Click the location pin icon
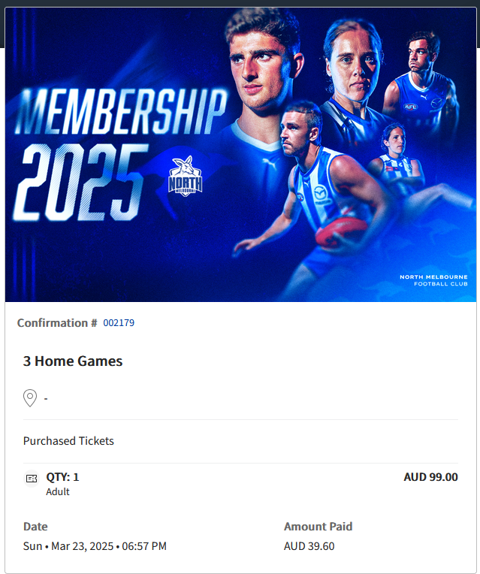 click(30, 397)
